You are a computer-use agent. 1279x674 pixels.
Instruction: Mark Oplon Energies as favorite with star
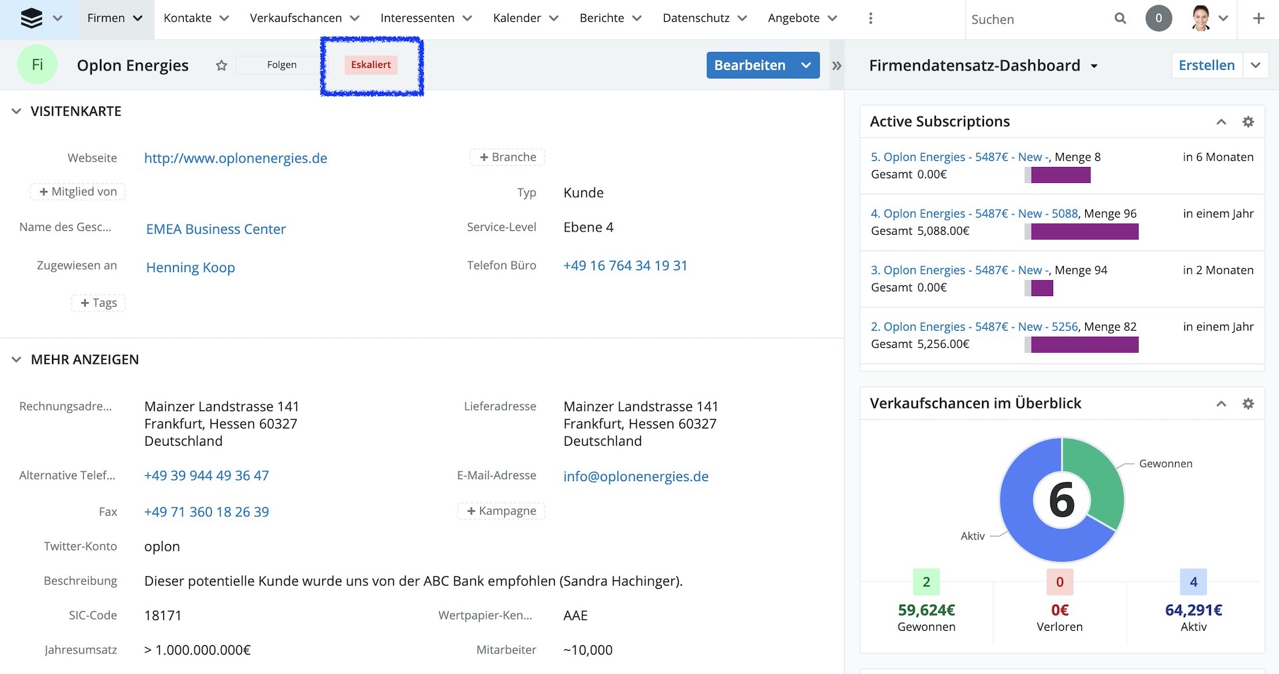pyautogui.click(x=222, y=65)
